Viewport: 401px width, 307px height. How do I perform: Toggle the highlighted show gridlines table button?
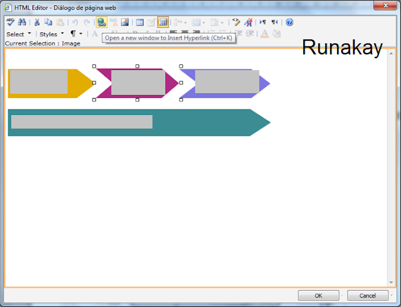(163, 23)
